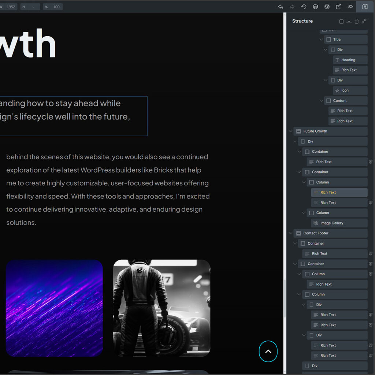375x375 pixels.
Task: Click the paste clipboard icon in Structure panel
Action: [x=341, y=21]
